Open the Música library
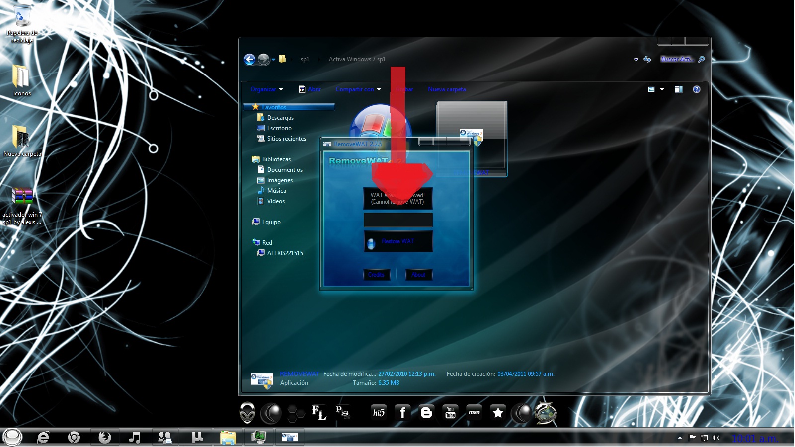 276,191
